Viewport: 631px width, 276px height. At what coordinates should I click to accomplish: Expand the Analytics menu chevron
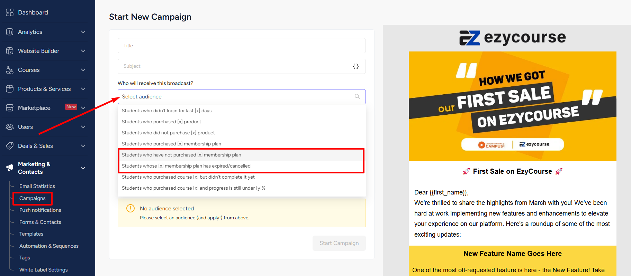click(x=83, y=32)
